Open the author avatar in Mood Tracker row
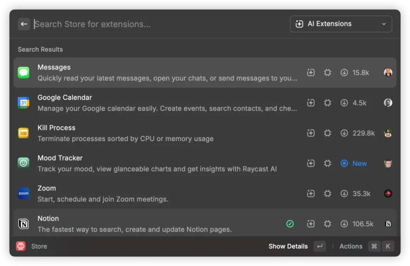Viewport: 410px width, 266px height. coord(388,163)
